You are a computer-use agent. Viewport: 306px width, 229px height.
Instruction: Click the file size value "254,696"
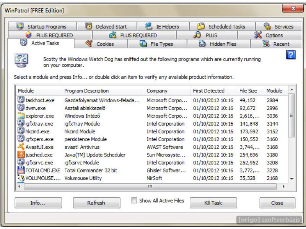point(249,155)
